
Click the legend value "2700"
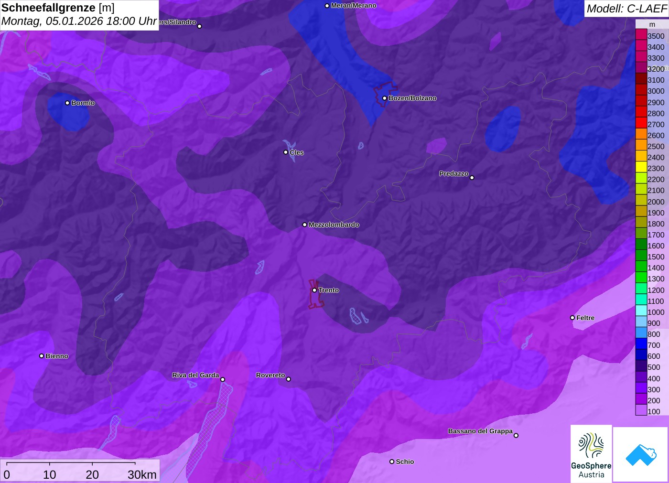pos(656,124)
